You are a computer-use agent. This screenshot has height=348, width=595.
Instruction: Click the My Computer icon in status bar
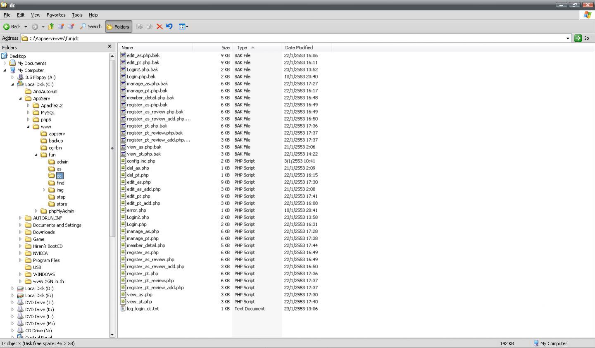click(x=536, y=343)
